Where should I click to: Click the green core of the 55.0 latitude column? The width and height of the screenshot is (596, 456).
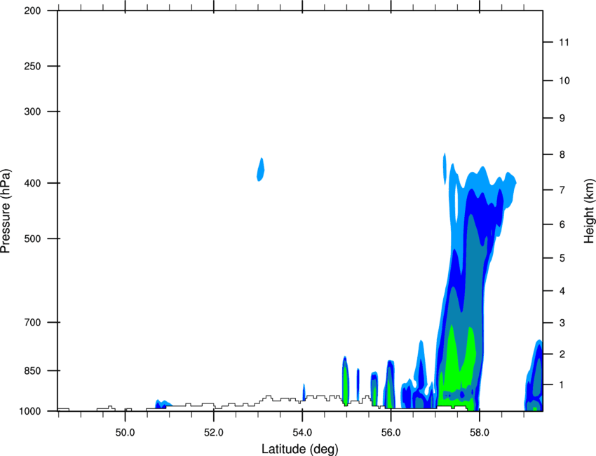[x=346, y=384]
